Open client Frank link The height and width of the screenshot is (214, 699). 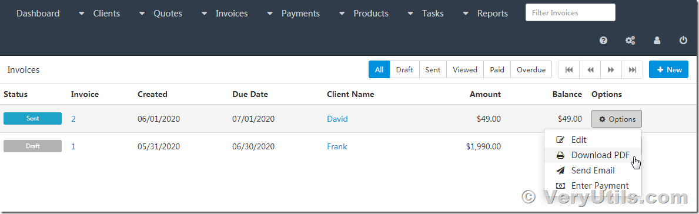tap(337, 146)
